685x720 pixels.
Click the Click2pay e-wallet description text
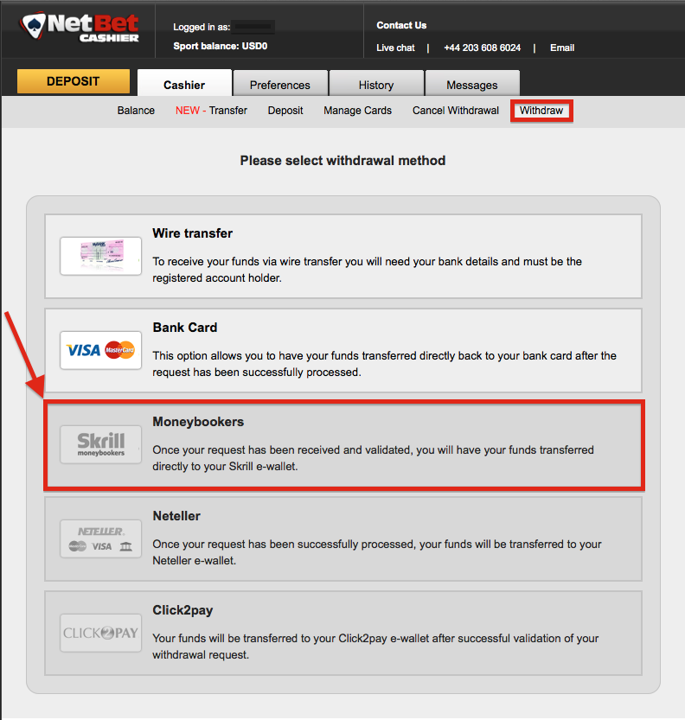376,647
